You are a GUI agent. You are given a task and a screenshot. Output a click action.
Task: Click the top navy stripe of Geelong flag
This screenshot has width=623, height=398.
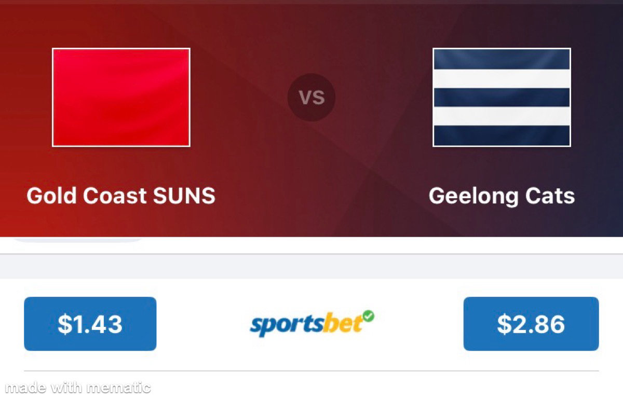click(x=502, y=59)
